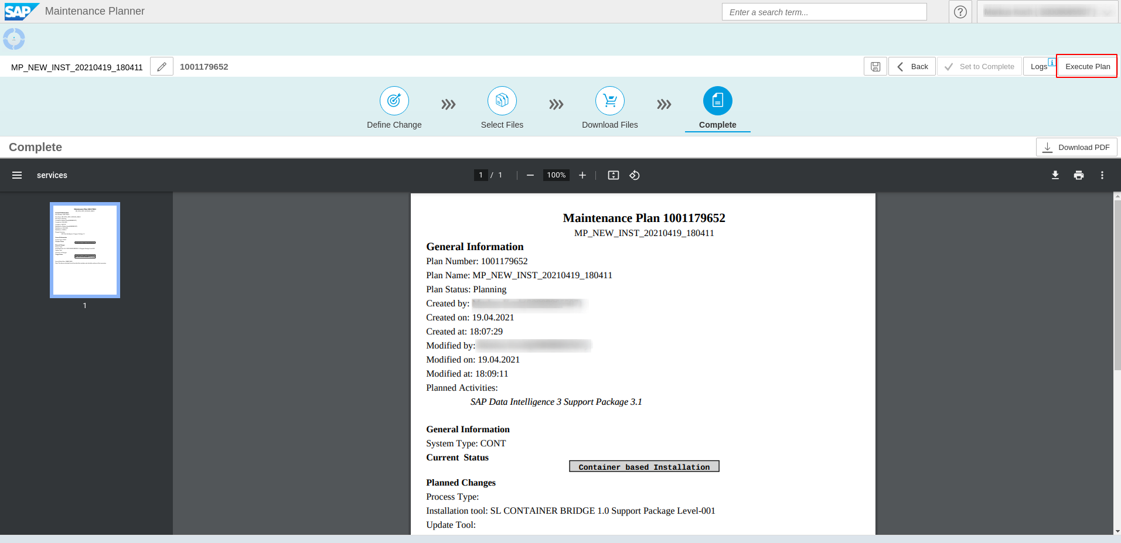Image resolution: width=1121 pixels, height=543 pixels.
Task: Select the Select Files step icon
Action: (502, 101)
